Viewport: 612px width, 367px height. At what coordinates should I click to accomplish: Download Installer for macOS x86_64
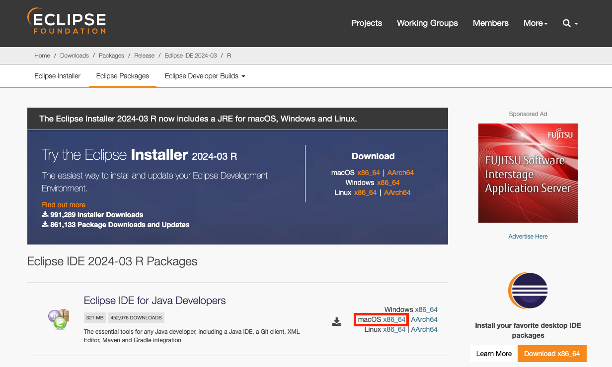click(369, 173)
